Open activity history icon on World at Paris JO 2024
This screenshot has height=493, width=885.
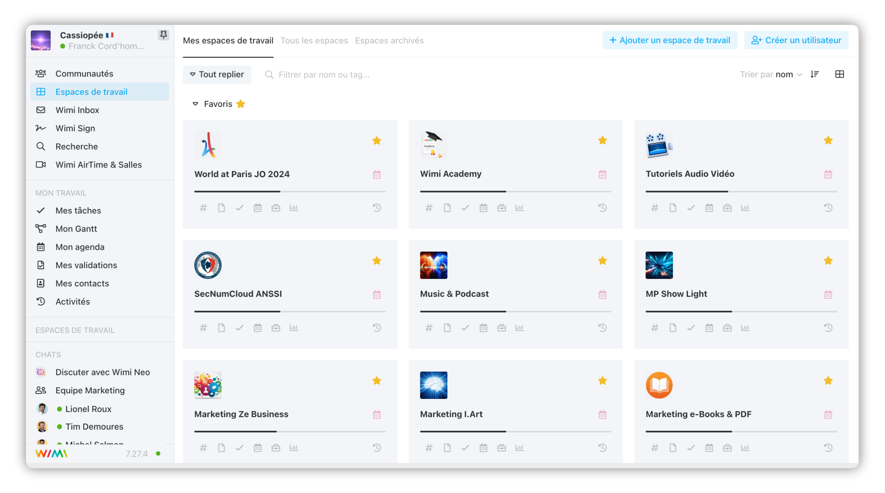click(x=377, y=208)
